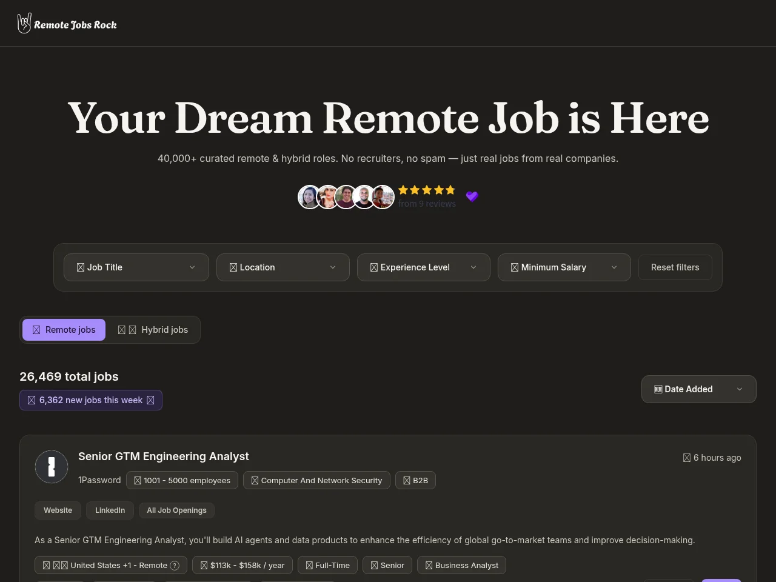Click the Computer And Network Security tag
This screenshot has height=582, width=776.
click(x=316, y=480)
